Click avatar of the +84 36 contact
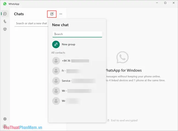 pyautogui.click(x=56, y=61)
